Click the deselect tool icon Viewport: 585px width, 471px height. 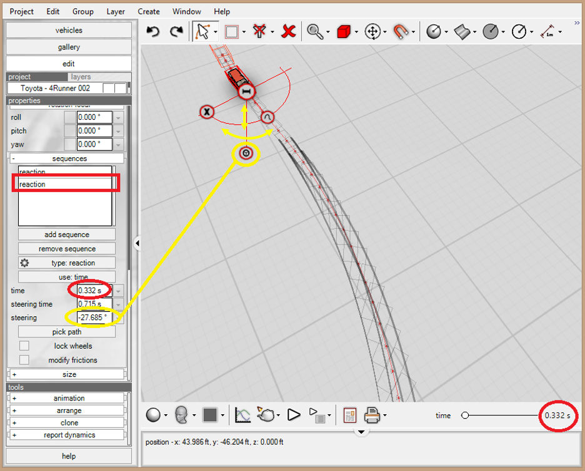click(x=259, y=32)
